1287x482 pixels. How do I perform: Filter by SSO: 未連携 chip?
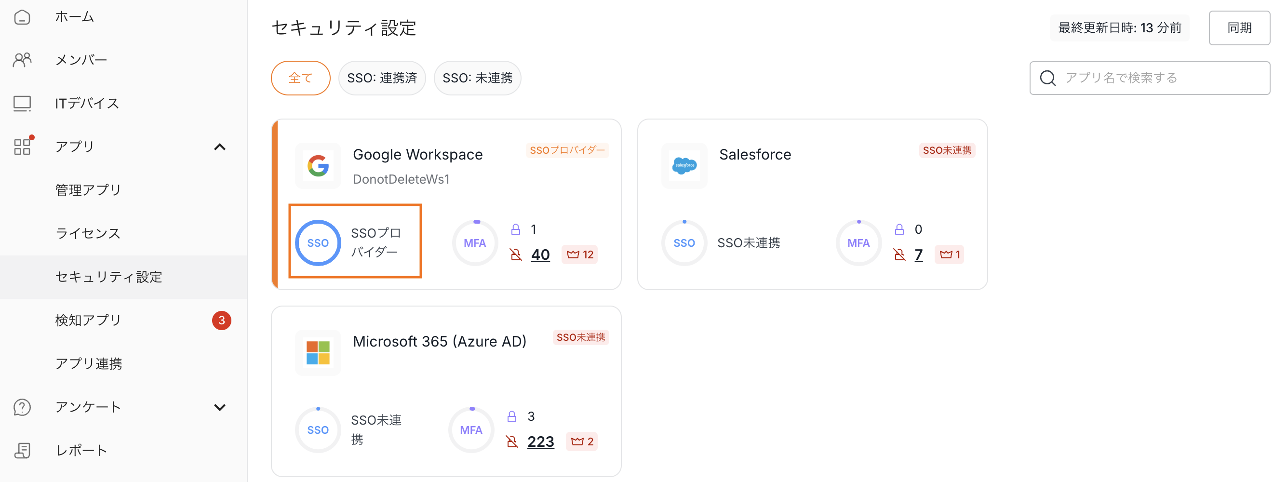click(x=477, y=78)
